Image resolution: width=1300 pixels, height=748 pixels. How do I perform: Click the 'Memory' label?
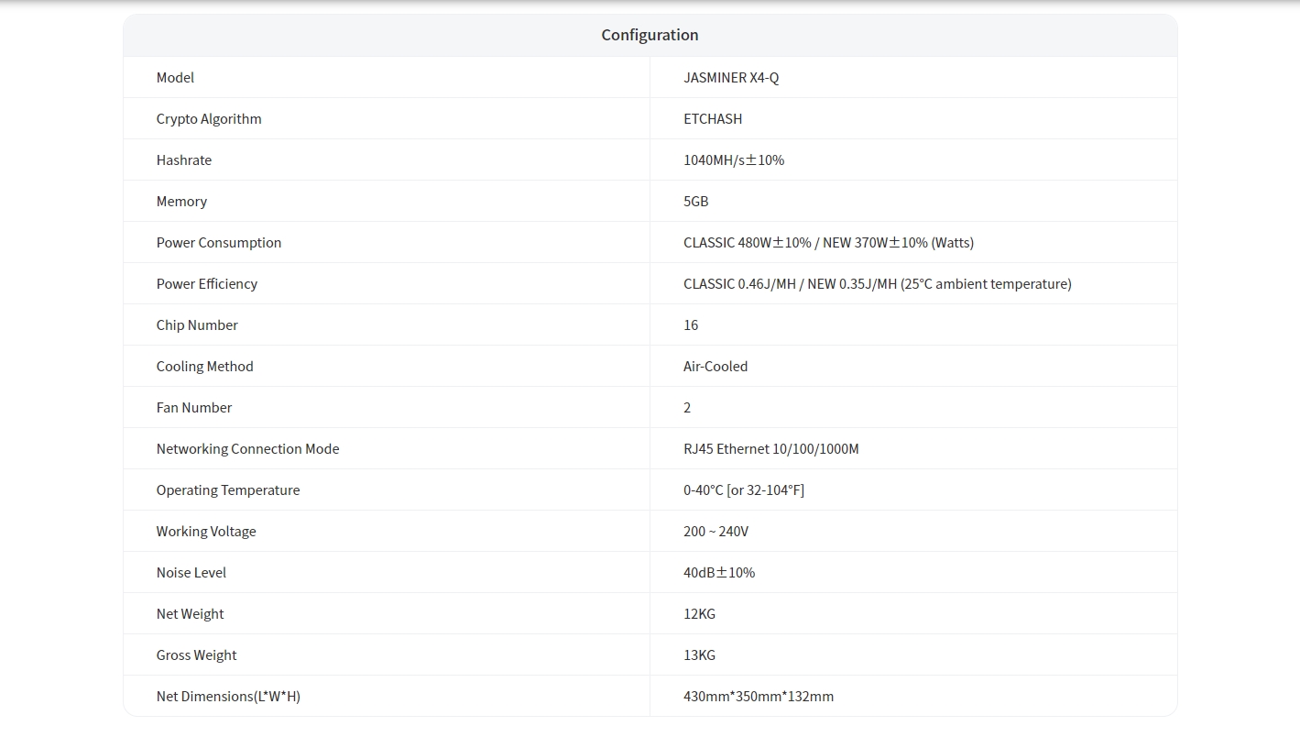(x=181, y=202)
